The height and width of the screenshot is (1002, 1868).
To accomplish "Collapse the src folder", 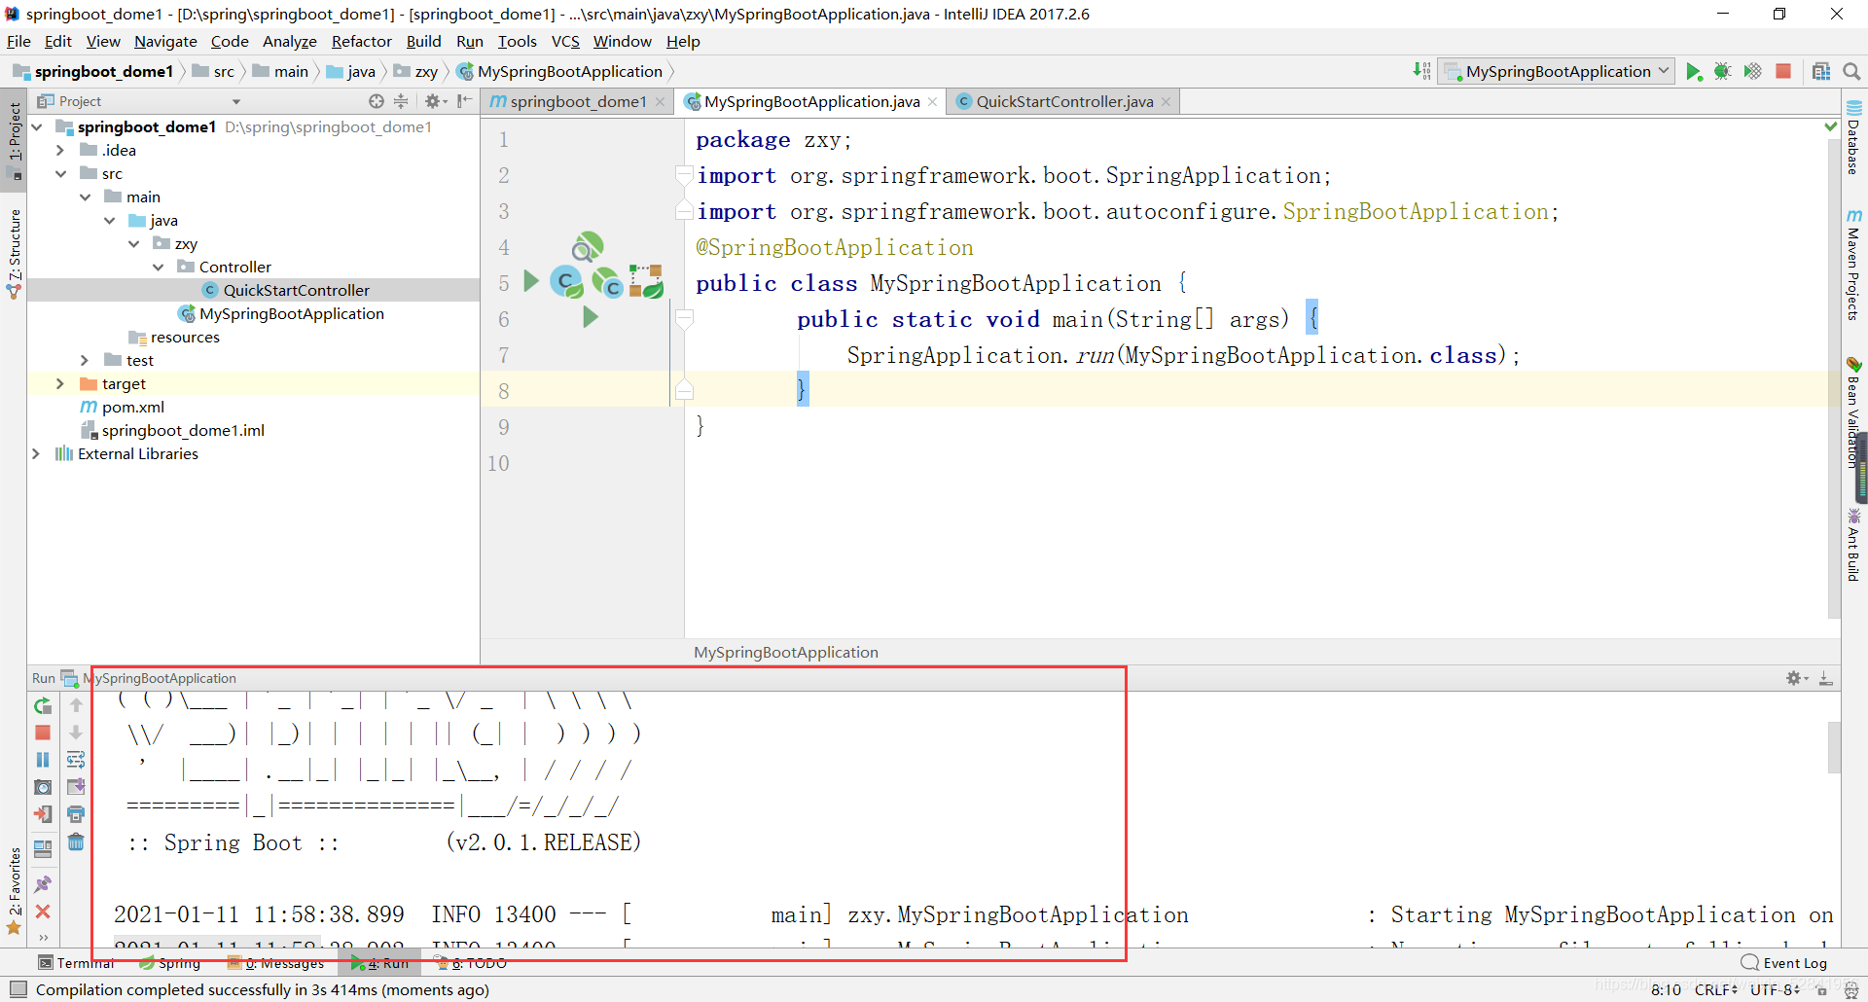I will coord(60,173).
